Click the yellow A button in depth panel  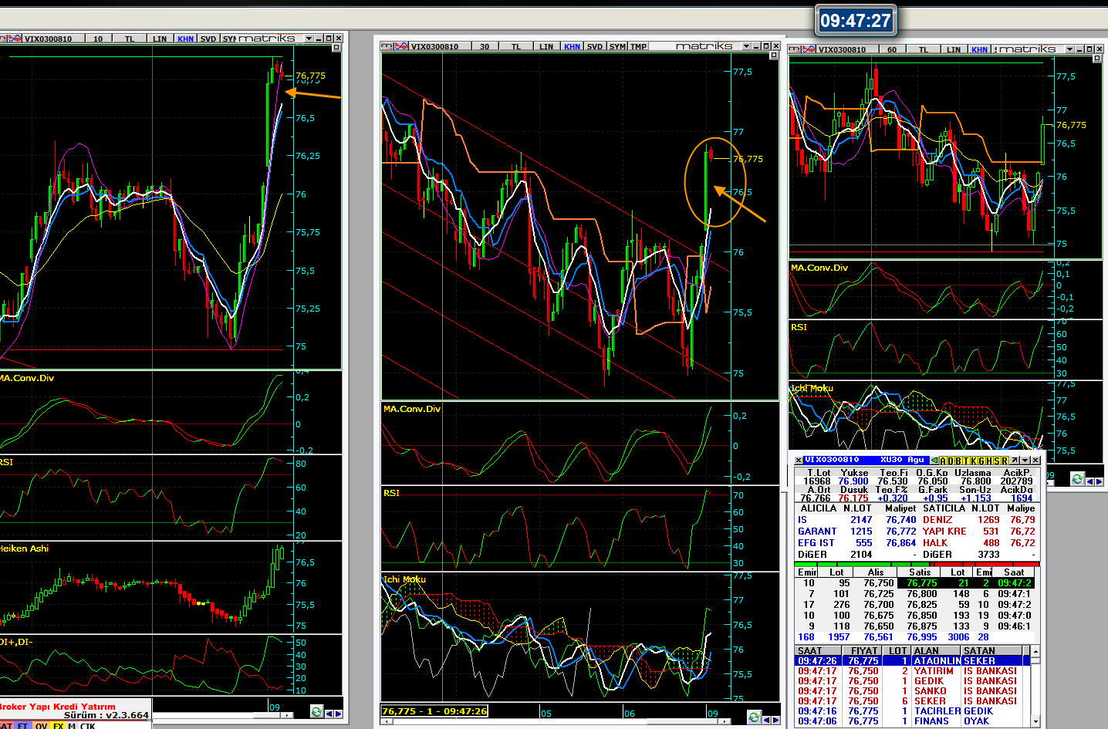[943, 461]
